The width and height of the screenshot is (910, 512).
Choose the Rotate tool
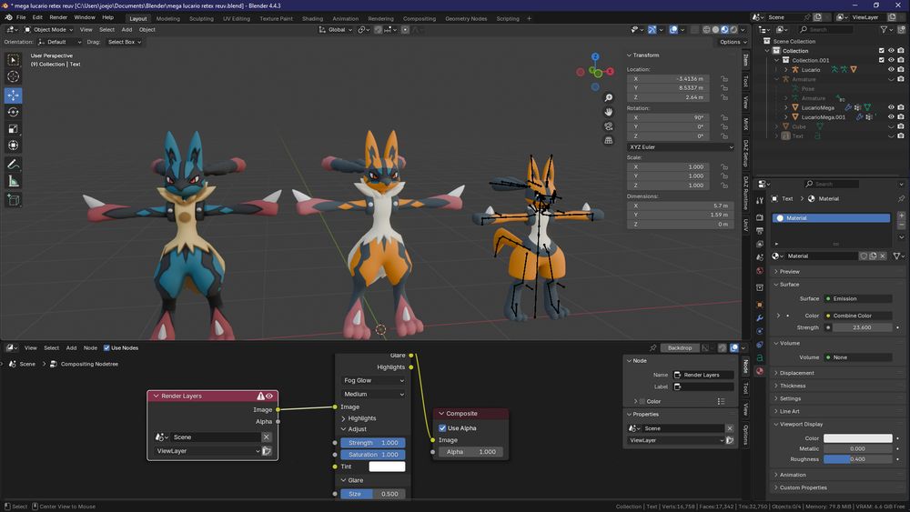pos(14,112)
